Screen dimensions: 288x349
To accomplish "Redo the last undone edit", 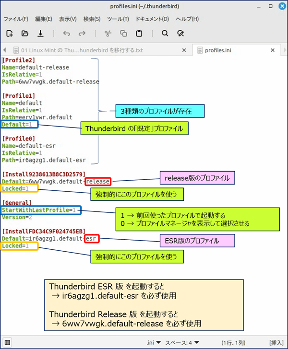I will (82, 34).
